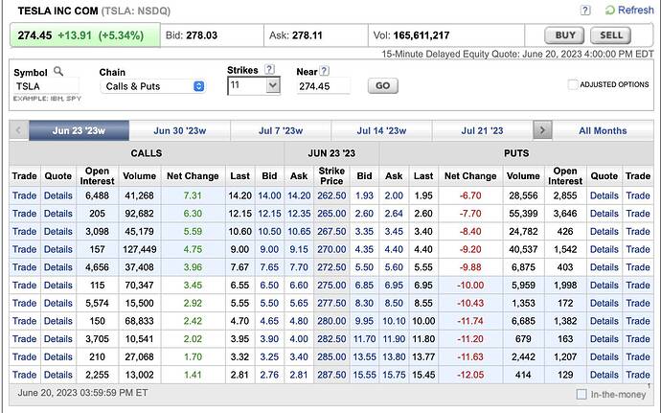Enable the Adjusted Options checkbox
This screenshot has width=661, height=413.
pyautogui.click(x=573, y=84)
